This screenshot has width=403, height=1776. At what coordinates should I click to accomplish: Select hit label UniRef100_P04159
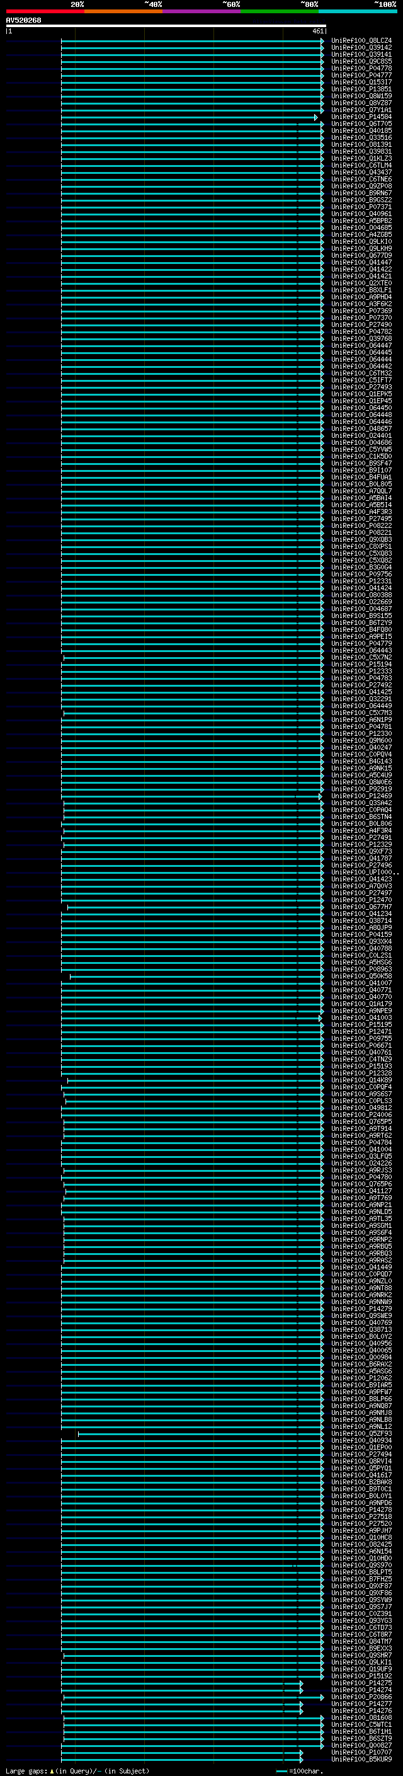pos(361,935)
